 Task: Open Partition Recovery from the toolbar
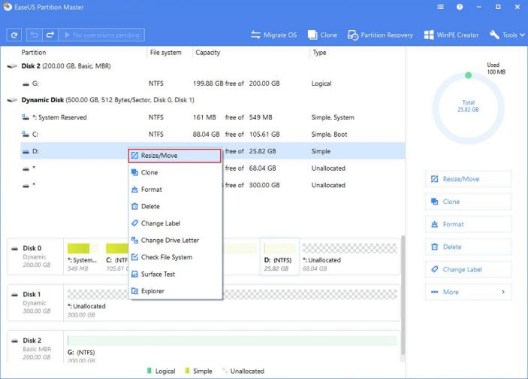click(x=381, y=35)
